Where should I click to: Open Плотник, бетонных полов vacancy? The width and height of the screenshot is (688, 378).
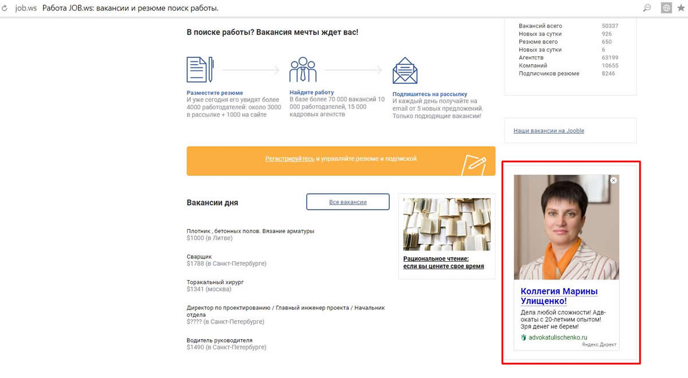click(x=251, y=231)
